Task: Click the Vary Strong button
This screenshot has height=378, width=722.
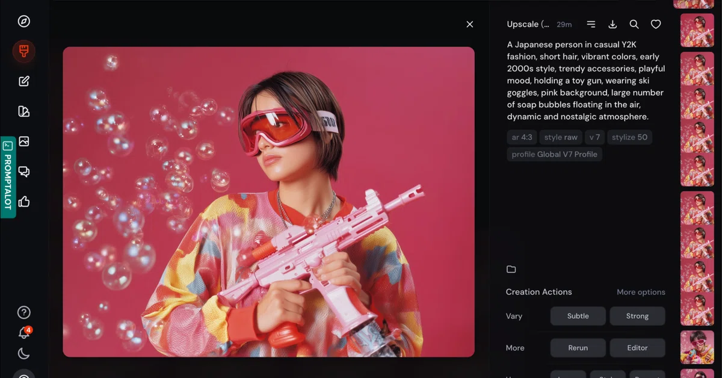Action: (x=637, y=316)
